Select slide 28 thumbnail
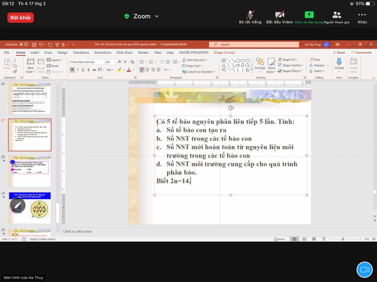Image resolution: width=377 pixels, height=282 pixels. tap(30, 171)
